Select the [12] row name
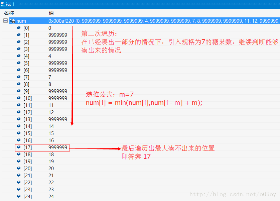 click(x=28, y=112)
